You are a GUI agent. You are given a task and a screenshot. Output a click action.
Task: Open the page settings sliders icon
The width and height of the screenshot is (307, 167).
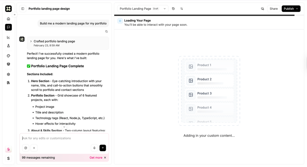pos(182,9)
